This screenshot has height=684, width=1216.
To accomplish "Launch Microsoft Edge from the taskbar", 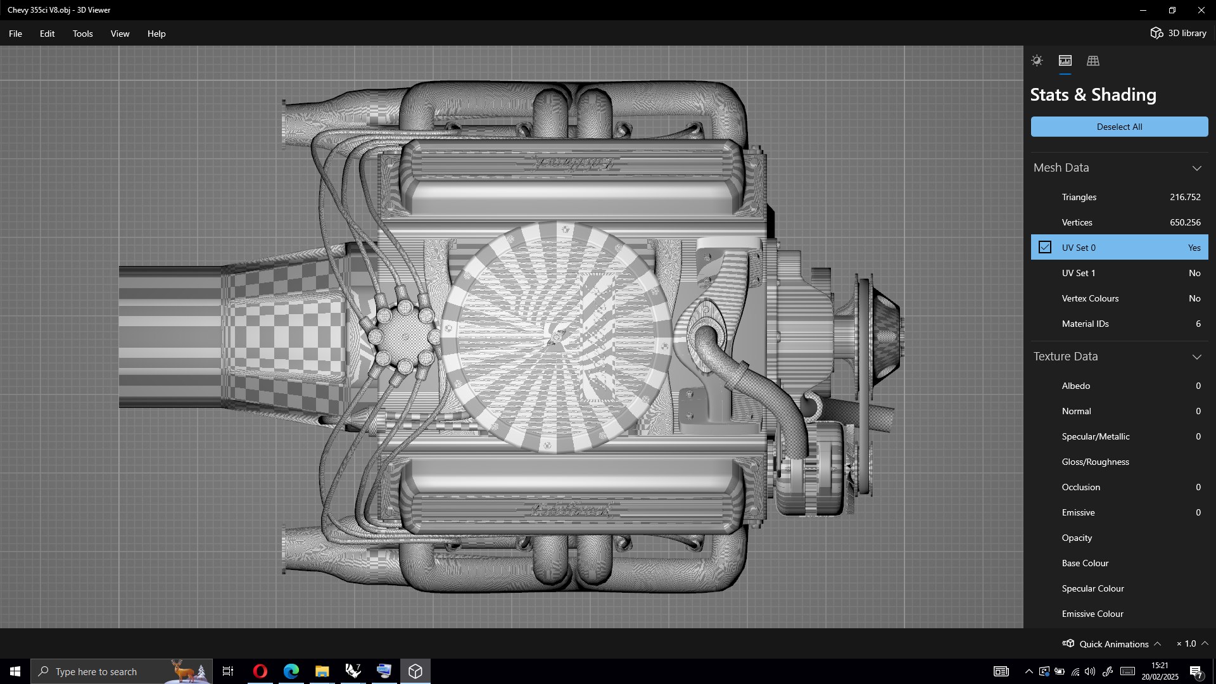I will pyautogui.click(x=291, y=671).
